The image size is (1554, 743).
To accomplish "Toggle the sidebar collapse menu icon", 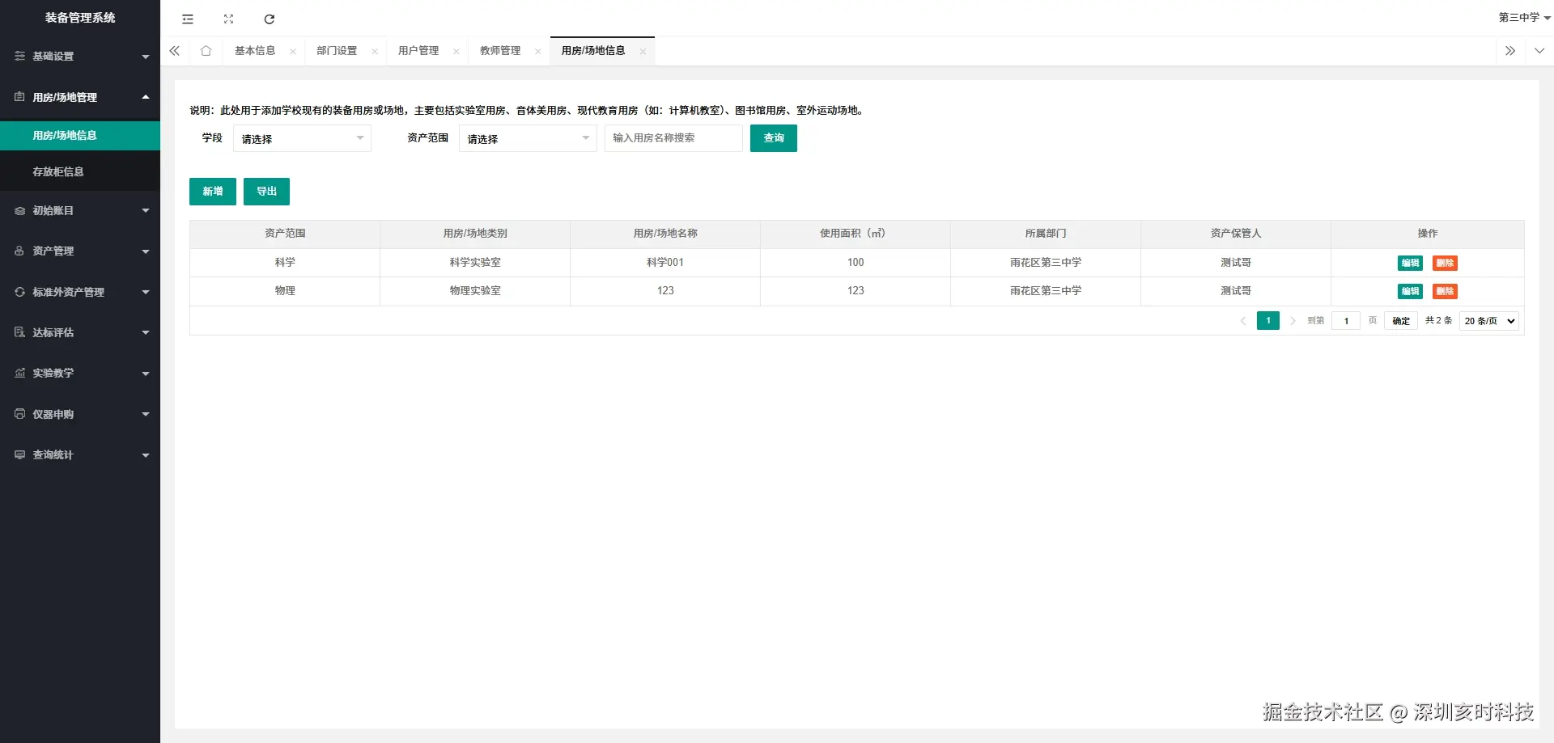I will (188, 19).
